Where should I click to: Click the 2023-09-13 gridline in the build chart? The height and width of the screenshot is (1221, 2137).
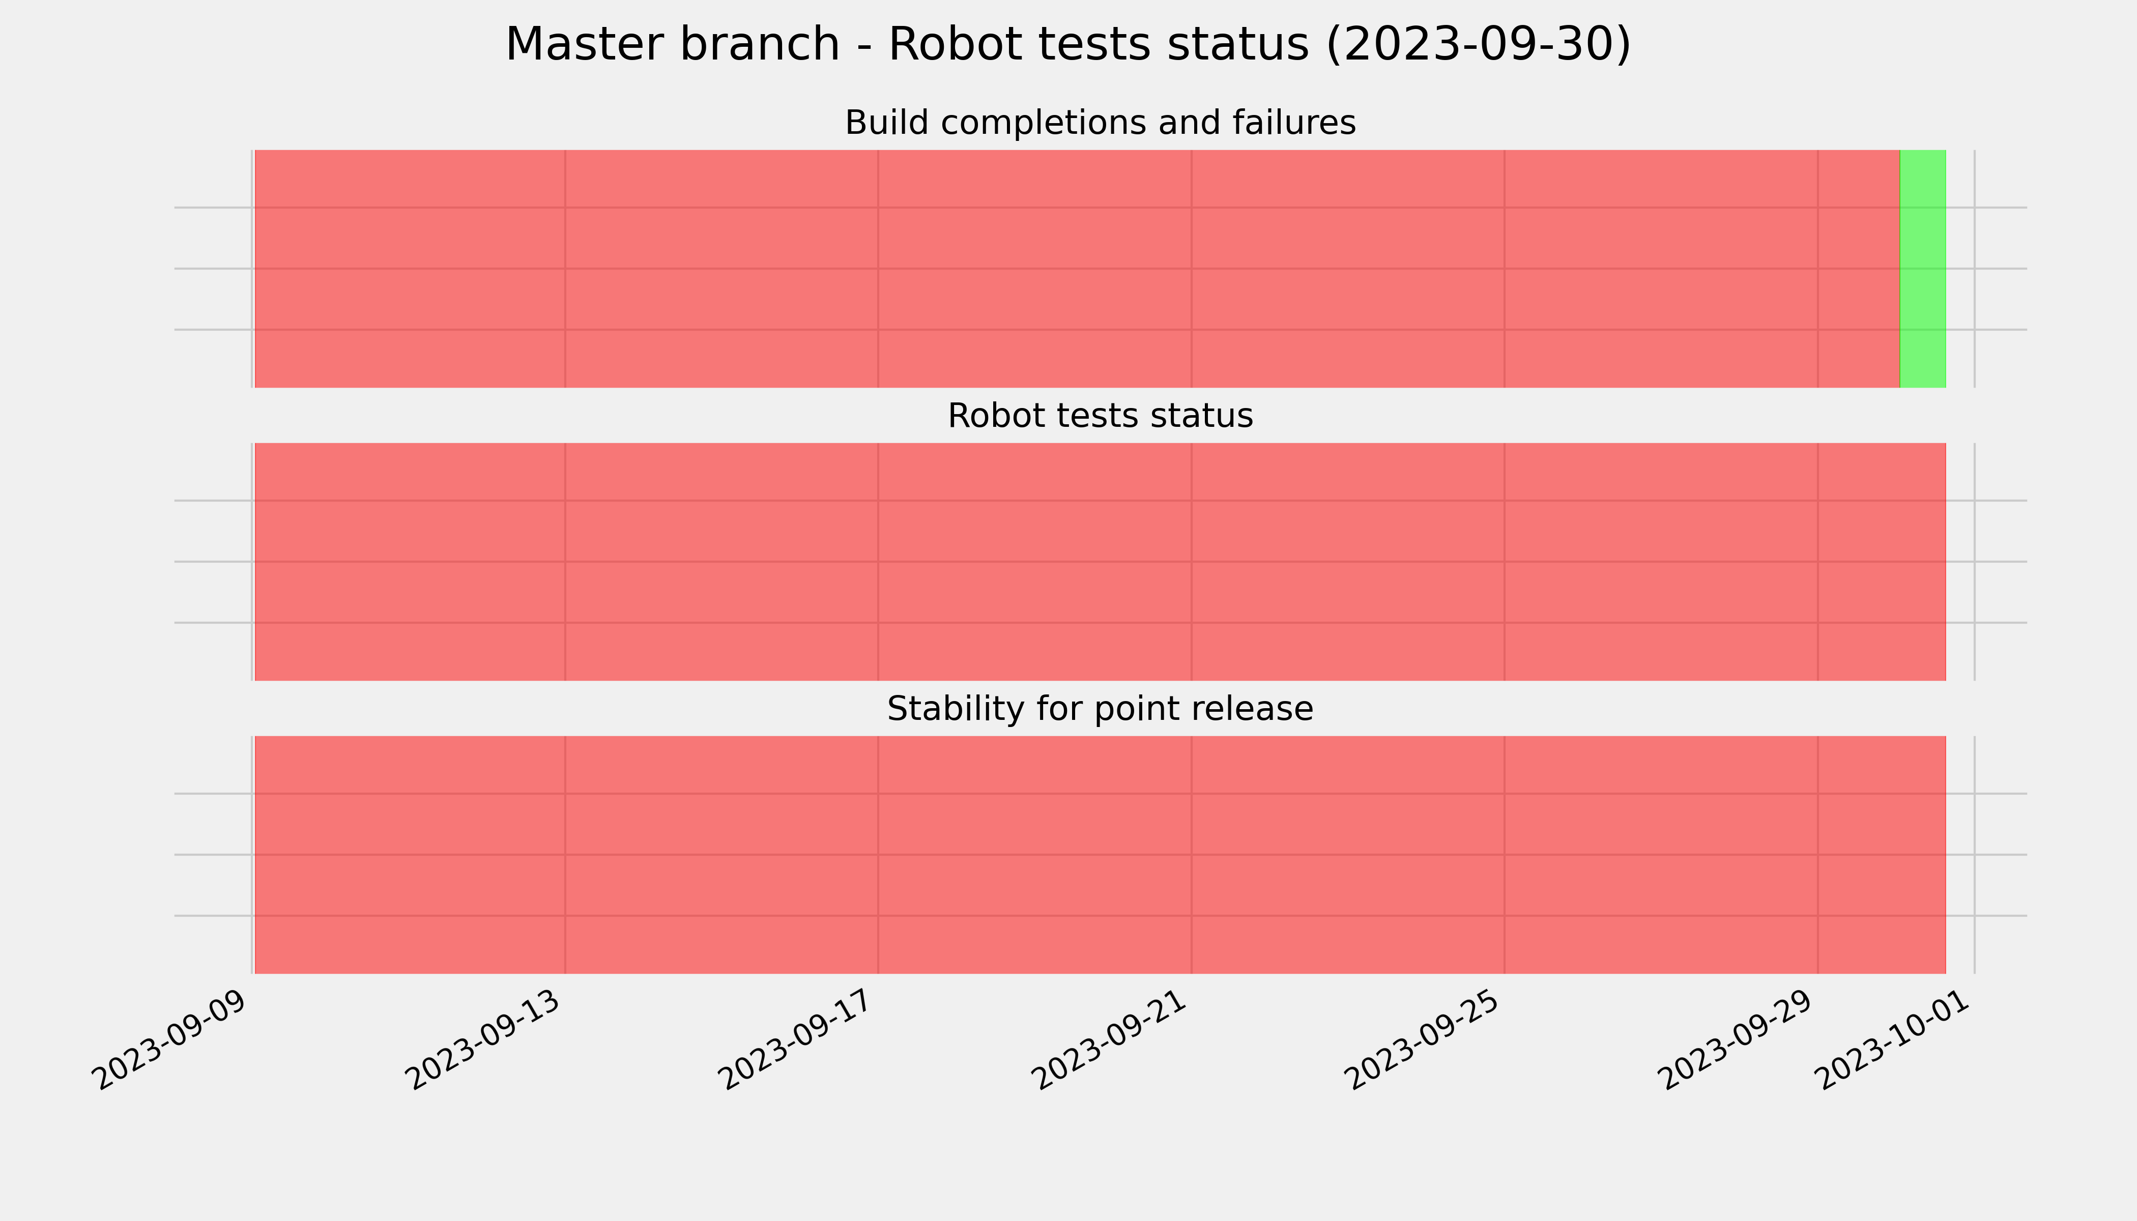[565, 268]
